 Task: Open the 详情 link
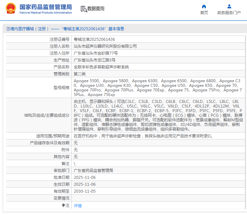(78, 205)
